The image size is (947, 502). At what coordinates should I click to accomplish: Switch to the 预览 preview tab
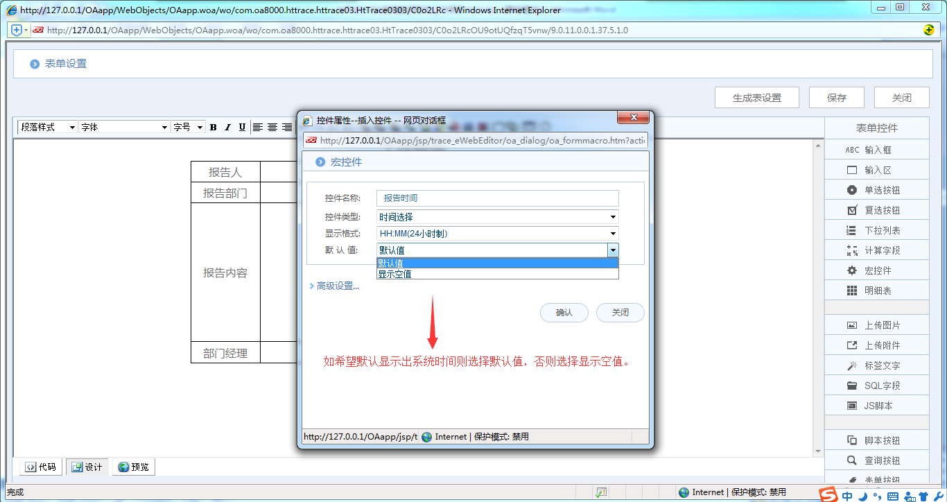133,467
